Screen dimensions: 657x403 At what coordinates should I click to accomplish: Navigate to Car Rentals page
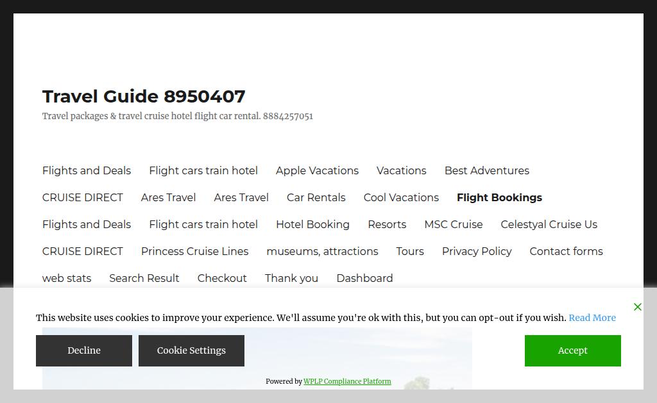point(316,197)
